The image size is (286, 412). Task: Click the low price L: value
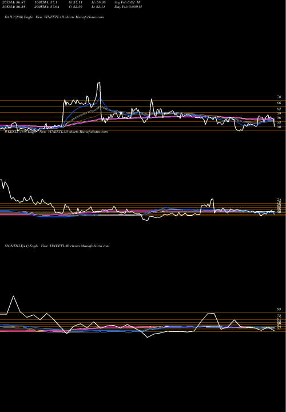98,7
